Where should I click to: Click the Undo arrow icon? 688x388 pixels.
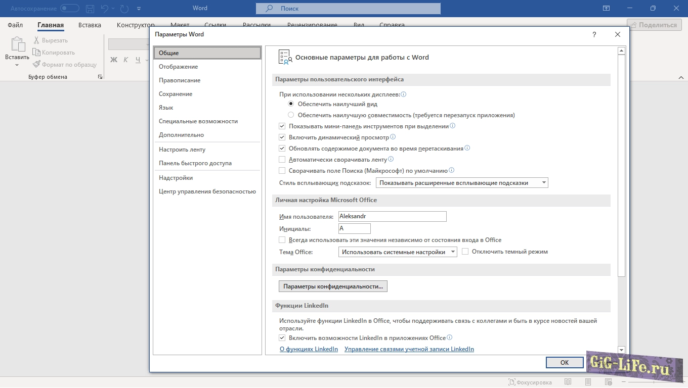click(x=105, y=9)
